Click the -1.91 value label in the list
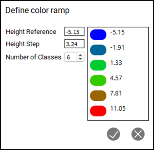 (117, 47)
